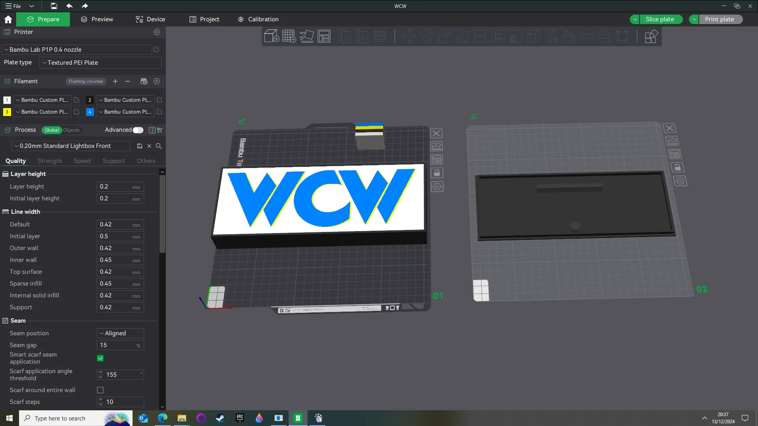Viewport: 758px width, 426px height.
Task: Disable Smart scarf seam application checkbox
Action: pos(100,358)
